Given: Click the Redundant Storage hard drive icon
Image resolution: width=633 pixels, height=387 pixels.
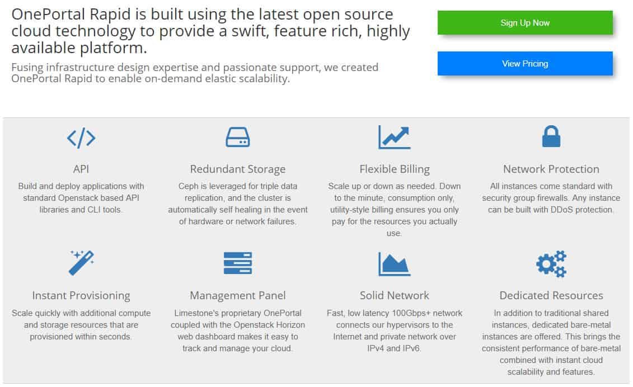Looking at the screenshot, I should [x=238, y=137].
